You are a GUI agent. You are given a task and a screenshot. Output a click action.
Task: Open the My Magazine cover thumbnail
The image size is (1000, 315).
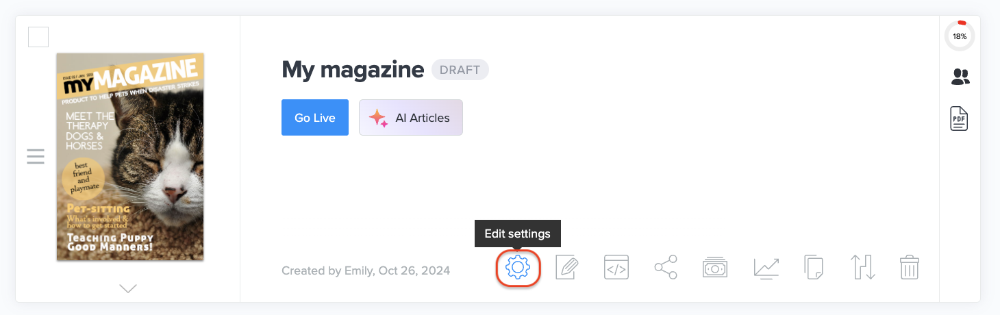pos(130,157)
